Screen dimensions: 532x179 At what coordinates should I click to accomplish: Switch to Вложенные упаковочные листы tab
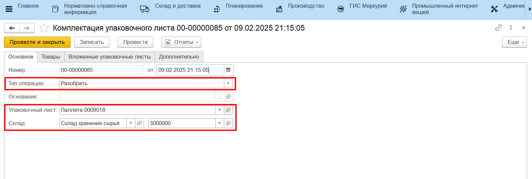109,57
